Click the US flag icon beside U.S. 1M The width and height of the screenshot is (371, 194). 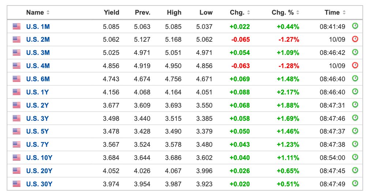click(16, 26)
